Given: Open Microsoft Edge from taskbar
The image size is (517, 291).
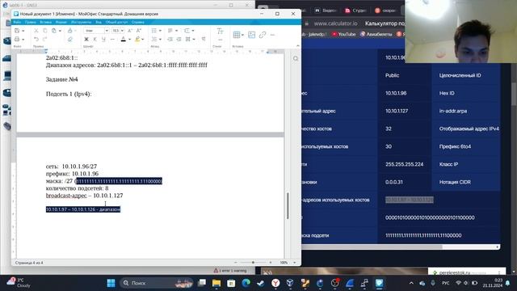Looking at the screenshot, I should [x=246, y=283].
